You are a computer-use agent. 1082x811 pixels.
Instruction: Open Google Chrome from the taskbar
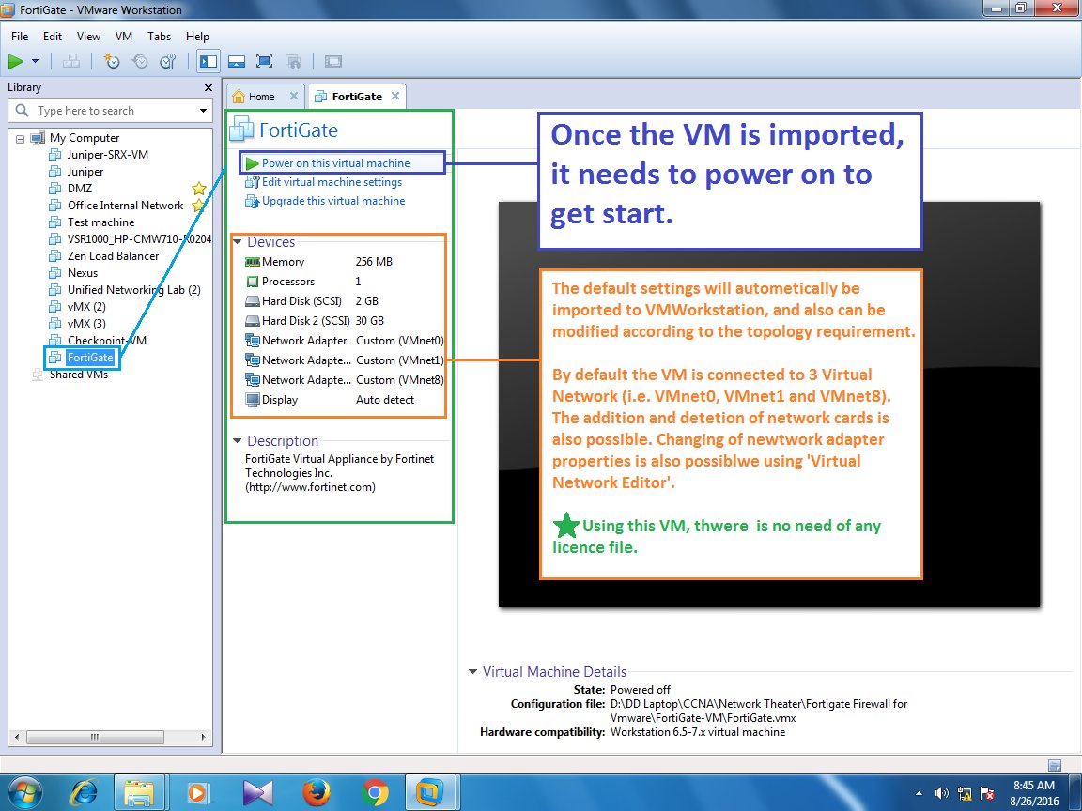point(373,792)
